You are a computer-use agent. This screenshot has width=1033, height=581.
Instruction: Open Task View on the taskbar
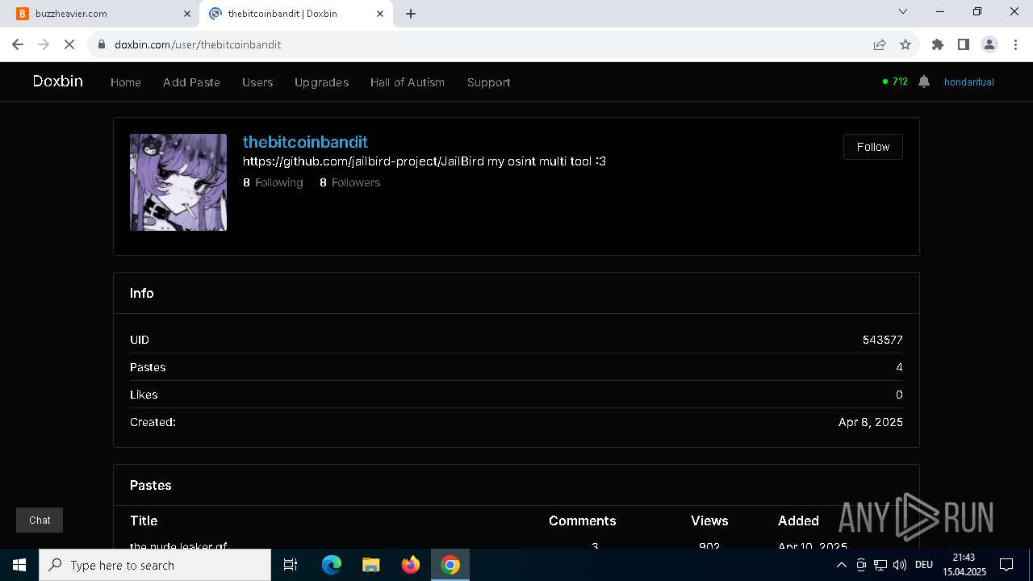pos(291,565)
